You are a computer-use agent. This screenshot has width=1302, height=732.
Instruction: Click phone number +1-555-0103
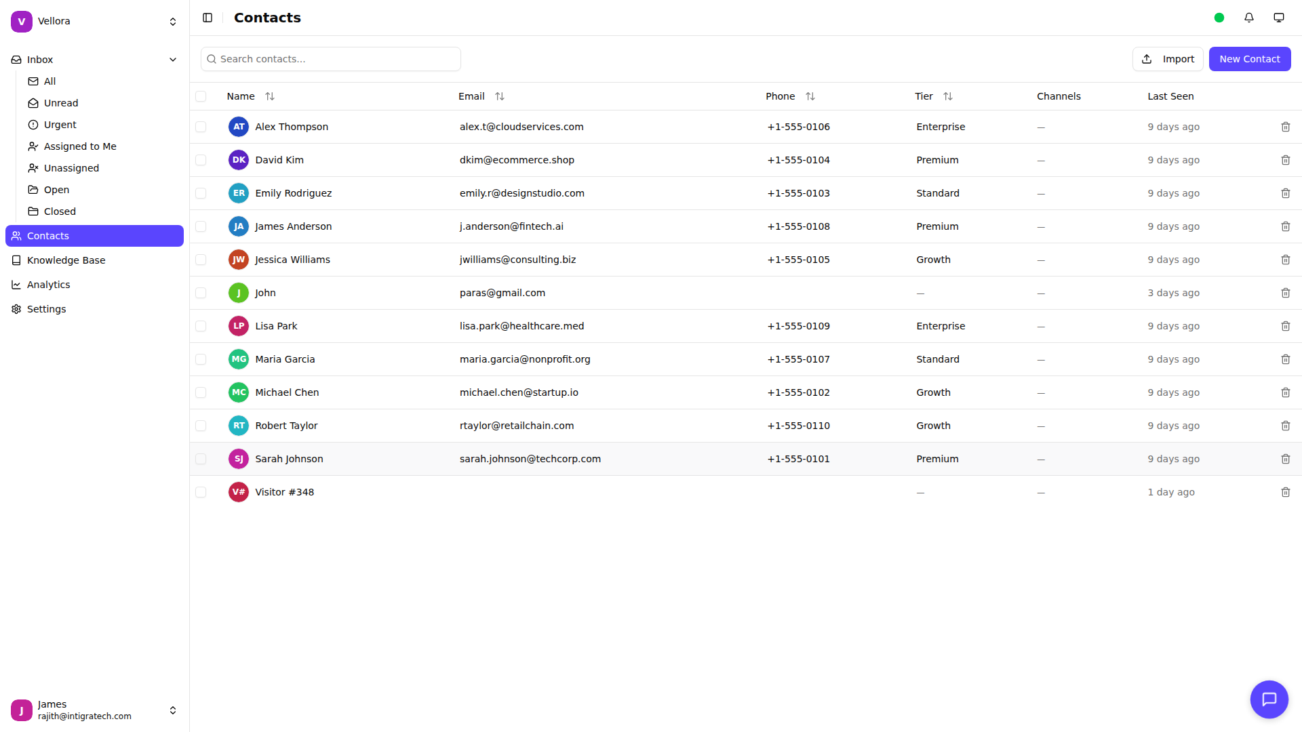pos(799,193)
